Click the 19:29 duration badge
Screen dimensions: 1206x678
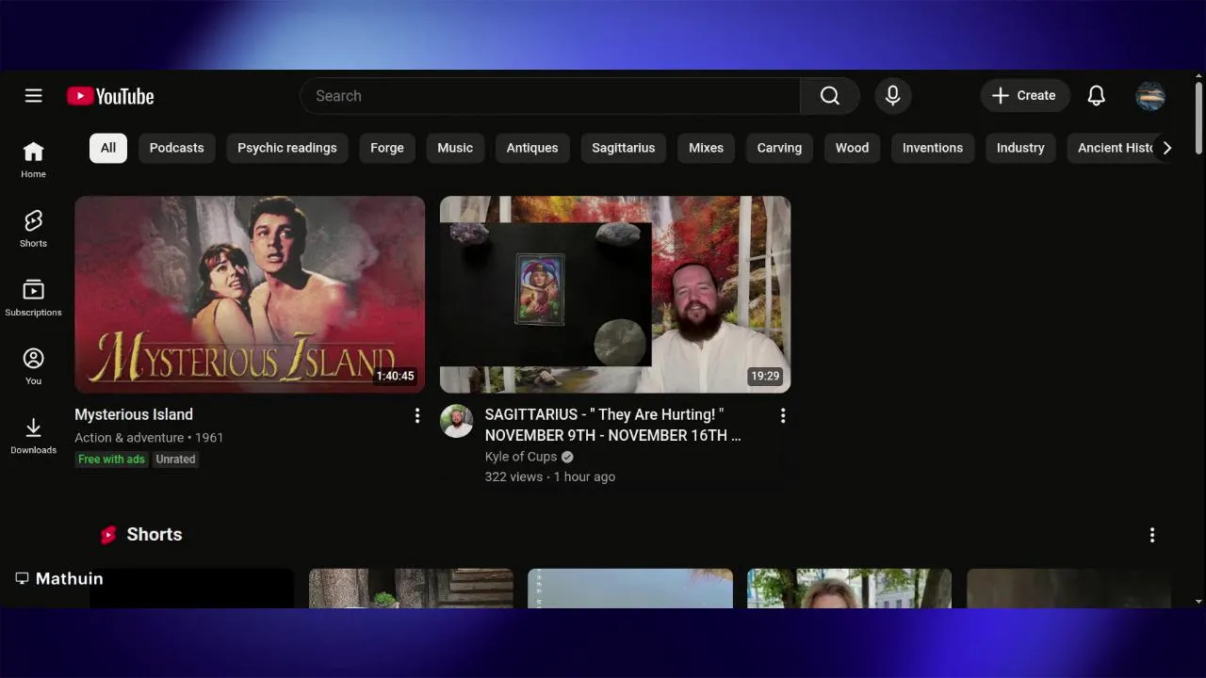765,376
